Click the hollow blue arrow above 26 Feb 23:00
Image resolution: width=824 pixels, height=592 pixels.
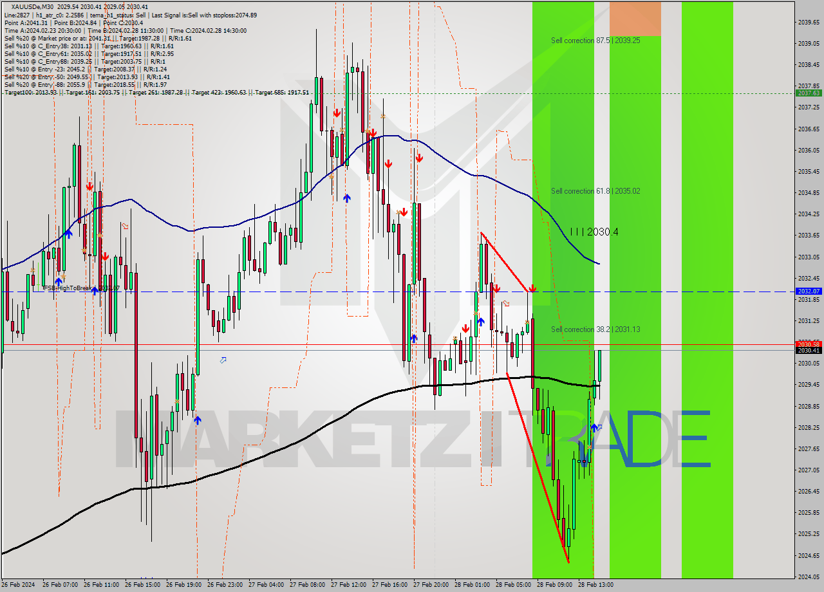pyautogui.click(x=223, y=360)
